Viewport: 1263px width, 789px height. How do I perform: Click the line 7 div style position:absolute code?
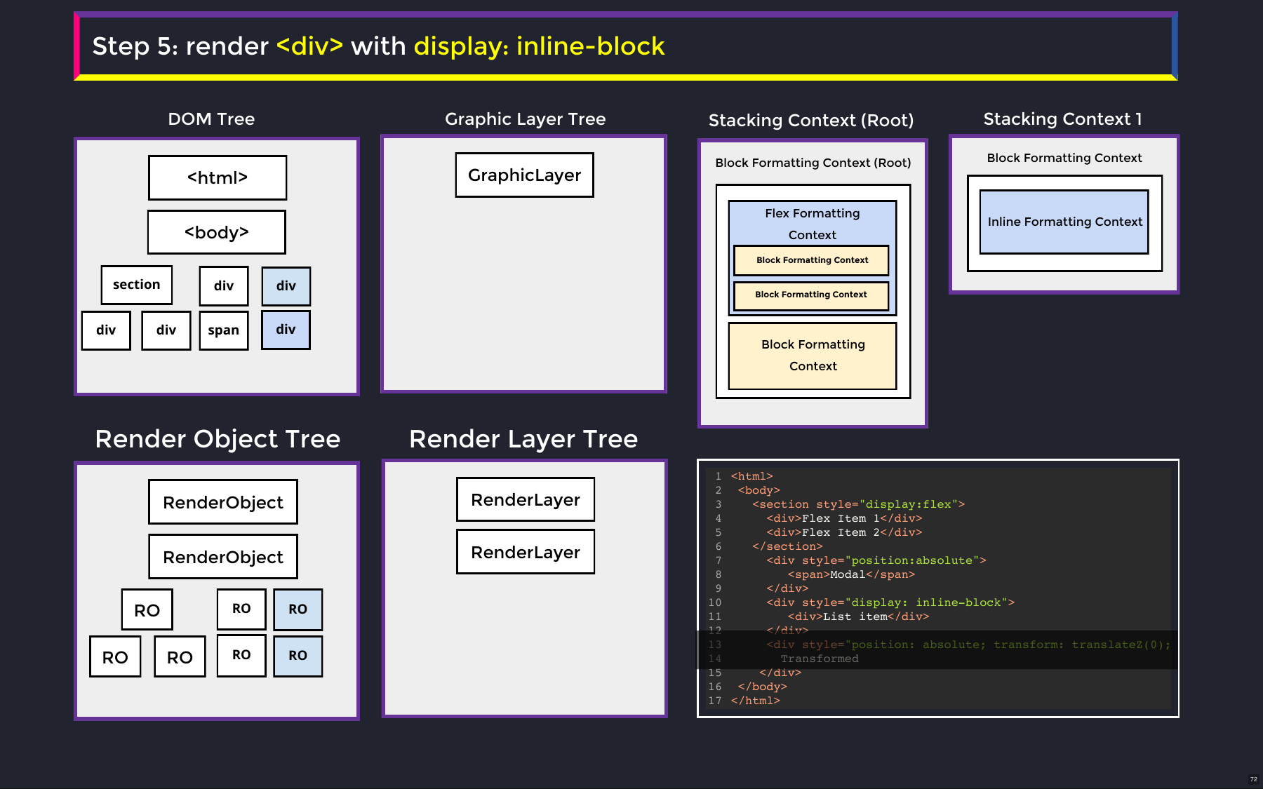(876, 560)
